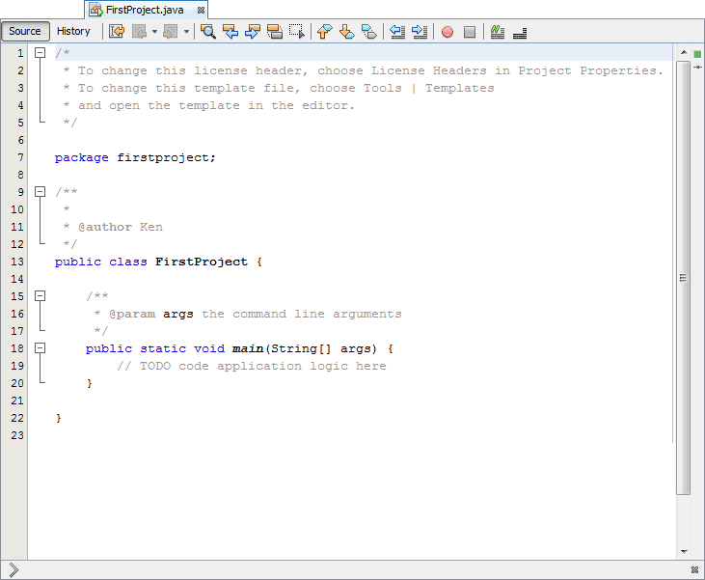Open the Back history dropdown arrow
The width and height of the screenshot is (705, 580).
pos(154,32)
